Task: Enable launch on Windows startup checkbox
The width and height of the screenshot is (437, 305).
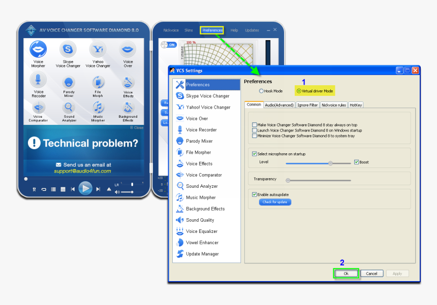Action: [x=254, y=130]
